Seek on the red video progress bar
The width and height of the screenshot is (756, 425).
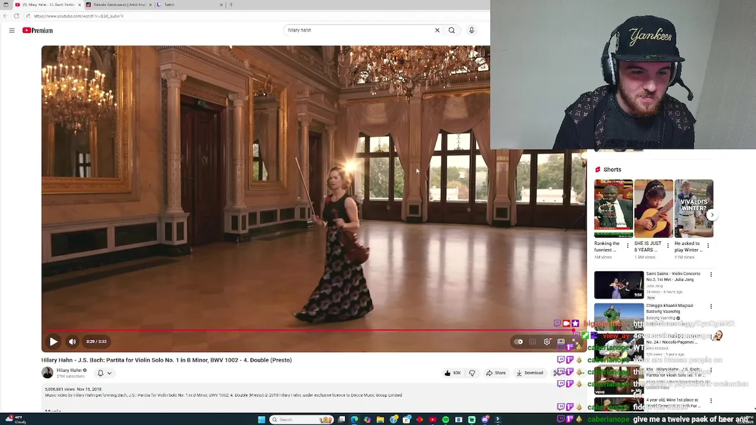(x=314, y=331)
